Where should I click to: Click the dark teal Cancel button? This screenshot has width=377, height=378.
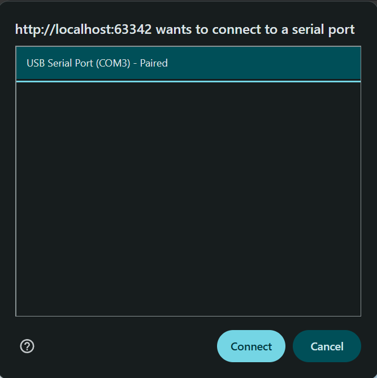[327, 346]
